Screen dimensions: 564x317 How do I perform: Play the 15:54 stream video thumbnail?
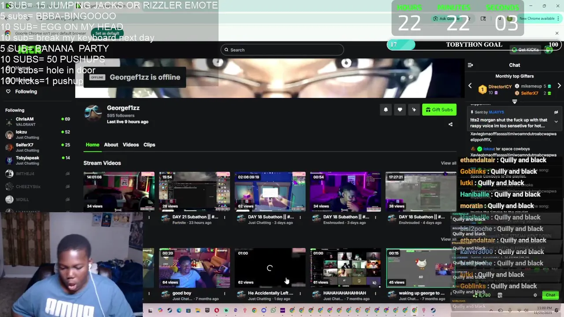click(194, 192)
